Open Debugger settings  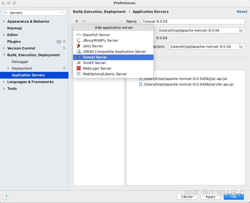click(20, 62)
